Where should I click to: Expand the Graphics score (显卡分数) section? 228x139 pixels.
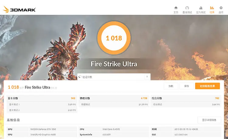pos(42,98)
